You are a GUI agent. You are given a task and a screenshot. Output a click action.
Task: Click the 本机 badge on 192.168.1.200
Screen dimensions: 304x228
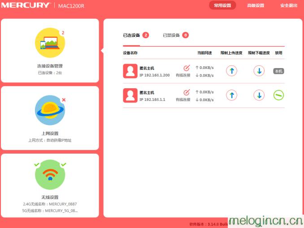click(278, 71)
